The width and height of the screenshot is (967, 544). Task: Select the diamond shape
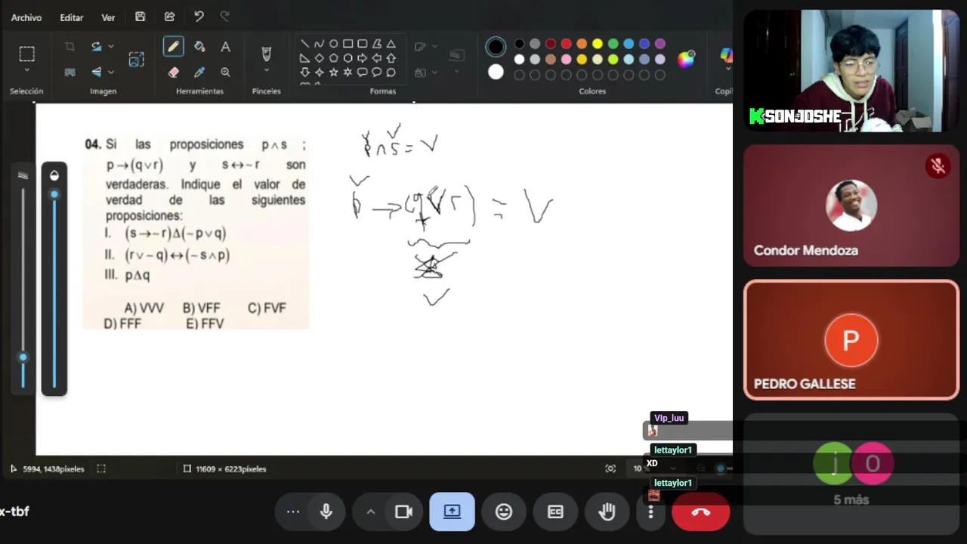click(319, 58)
